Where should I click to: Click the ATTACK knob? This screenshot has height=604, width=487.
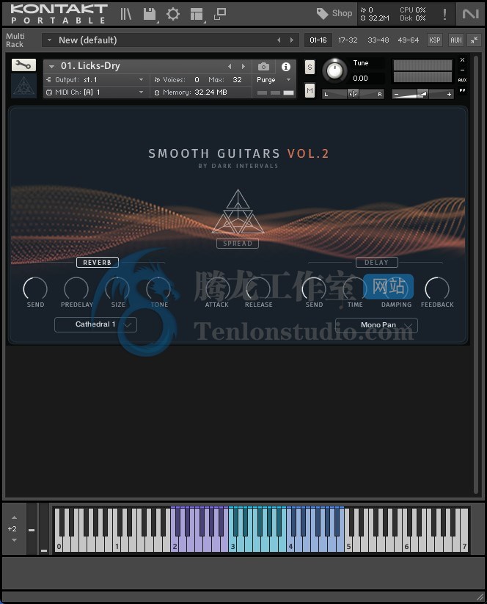[217, 288]
